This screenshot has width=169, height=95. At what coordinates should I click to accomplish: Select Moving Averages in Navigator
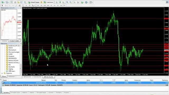point(14,52)
